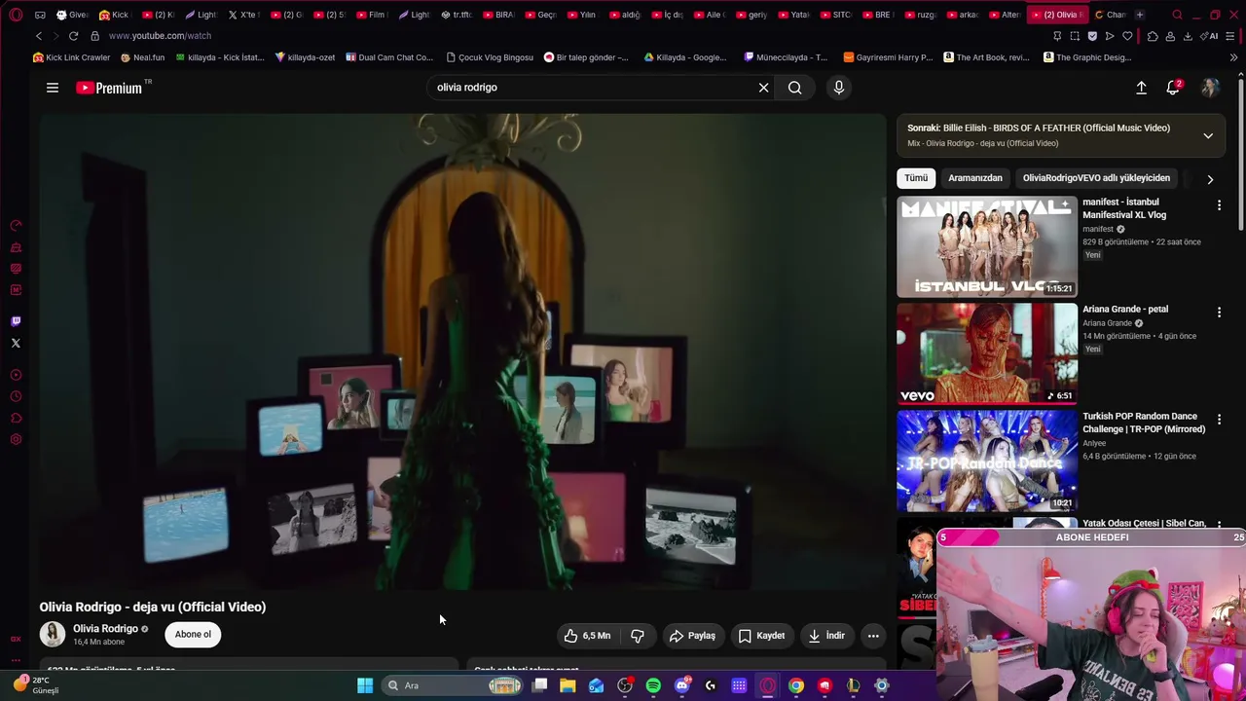This screenshot has height=701, width=1246.
Task: Open Google Chrome from the taskbar
Action: tap(796, 685)
